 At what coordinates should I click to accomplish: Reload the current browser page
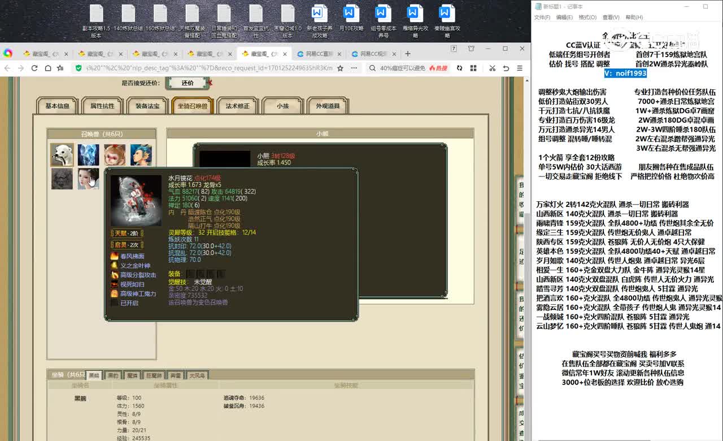pos(34,68)
